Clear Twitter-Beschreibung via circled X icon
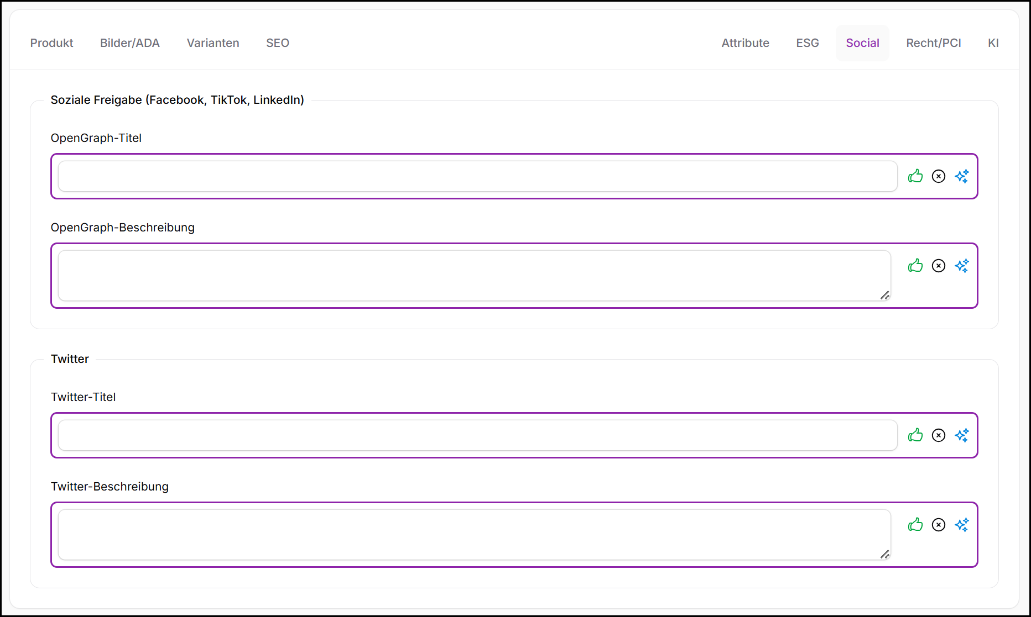The width and height of the screenshot is (1031, 617). (x=939, y=525)
